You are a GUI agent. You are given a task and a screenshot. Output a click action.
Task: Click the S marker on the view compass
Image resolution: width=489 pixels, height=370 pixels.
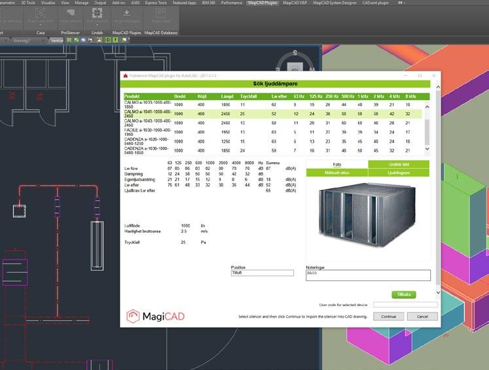pos(295,53)
